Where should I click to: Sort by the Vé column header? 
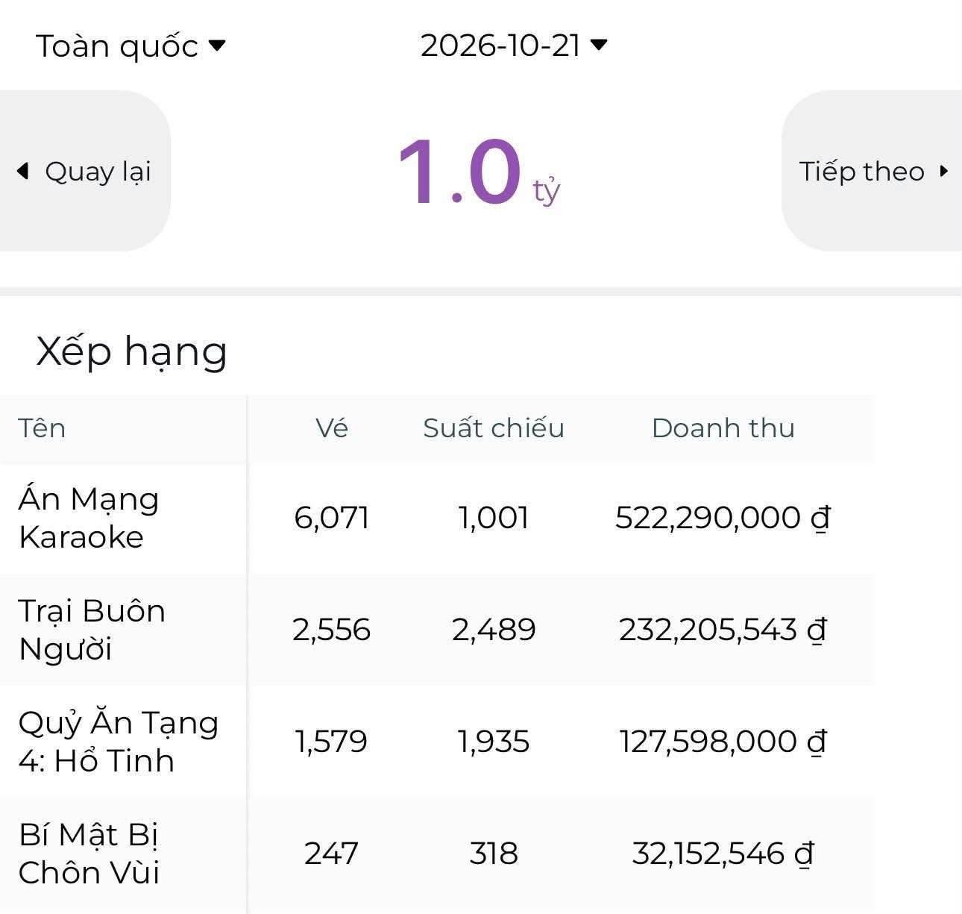pos(332,428)
